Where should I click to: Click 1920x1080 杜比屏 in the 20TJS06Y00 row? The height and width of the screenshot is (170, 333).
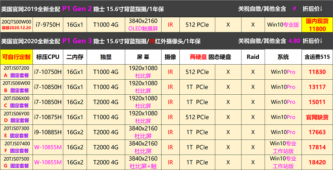pyautogui.click(x=143, y=117)
